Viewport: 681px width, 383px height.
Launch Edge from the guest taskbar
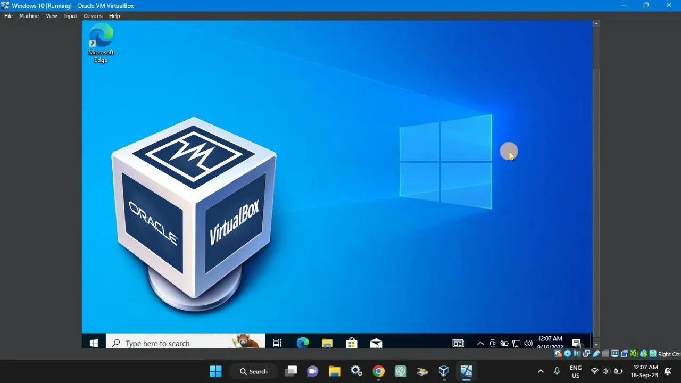click(303, 343)
